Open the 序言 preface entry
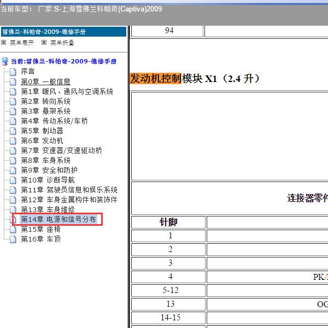 pyautogui.click(x=28, y=71)
